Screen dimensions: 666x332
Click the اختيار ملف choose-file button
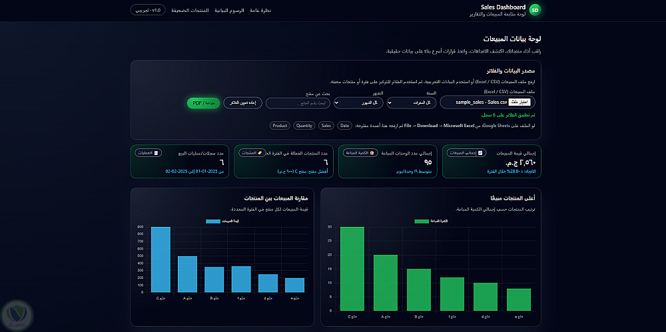519,102
